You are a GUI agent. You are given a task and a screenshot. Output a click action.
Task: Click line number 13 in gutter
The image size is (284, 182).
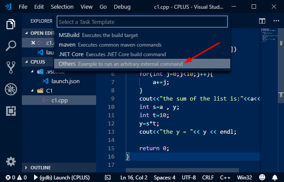(111, 131)
